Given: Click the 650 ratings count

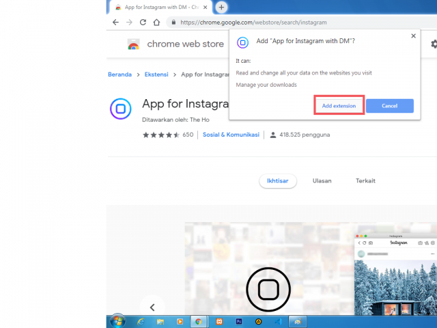Looking at the screenshot, I should (x=188, y=135).
